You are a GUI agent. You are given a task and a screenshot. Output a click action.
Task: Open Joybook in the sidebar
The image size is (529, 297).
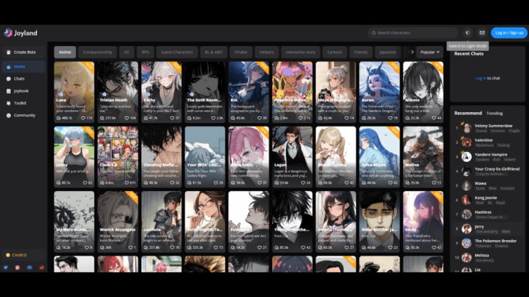coord(21,91)
